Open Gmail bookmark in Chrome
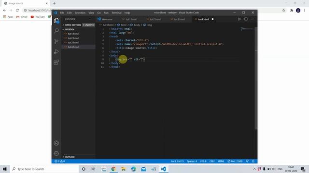This screenshot has width=309, height=173. 22,17
